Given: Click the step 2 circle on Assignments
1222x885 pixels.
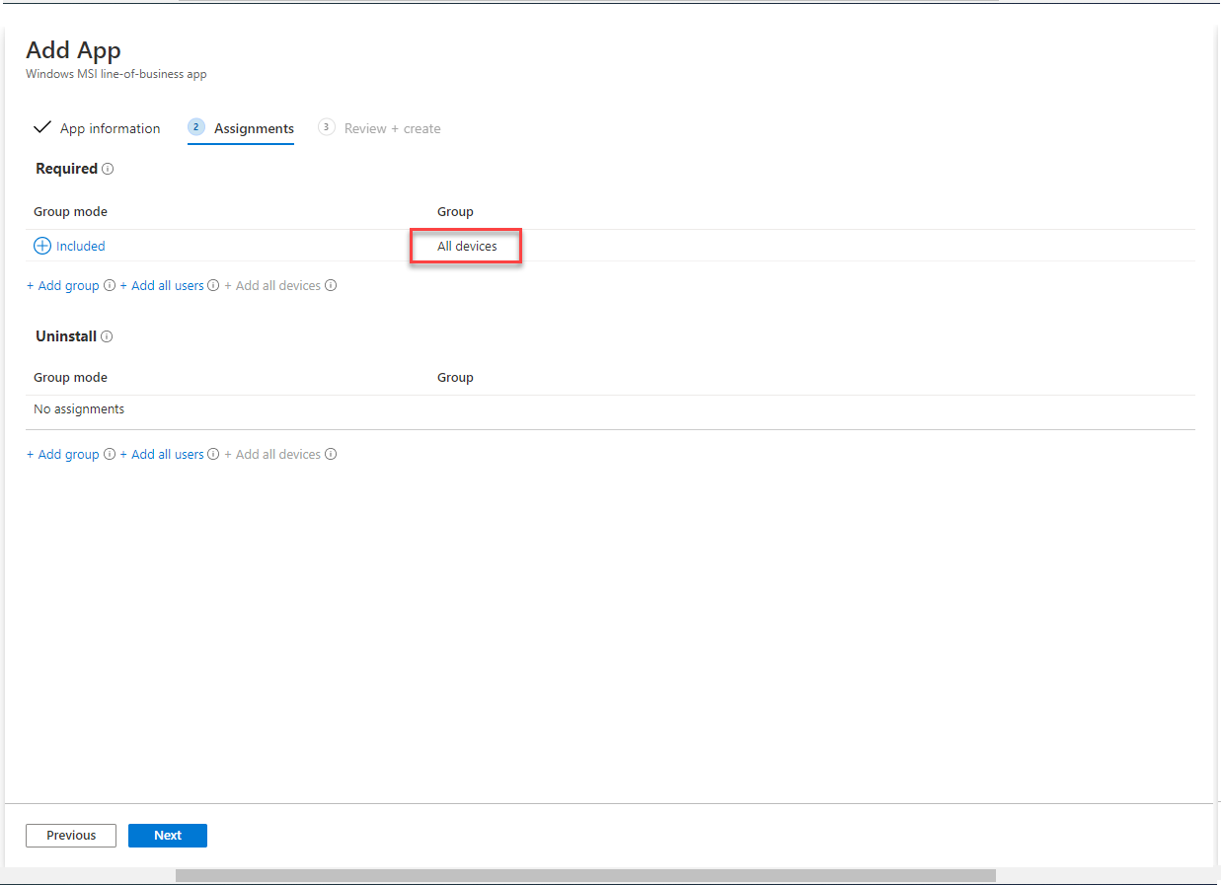Looking at the screenshot, I should (195, 127).
